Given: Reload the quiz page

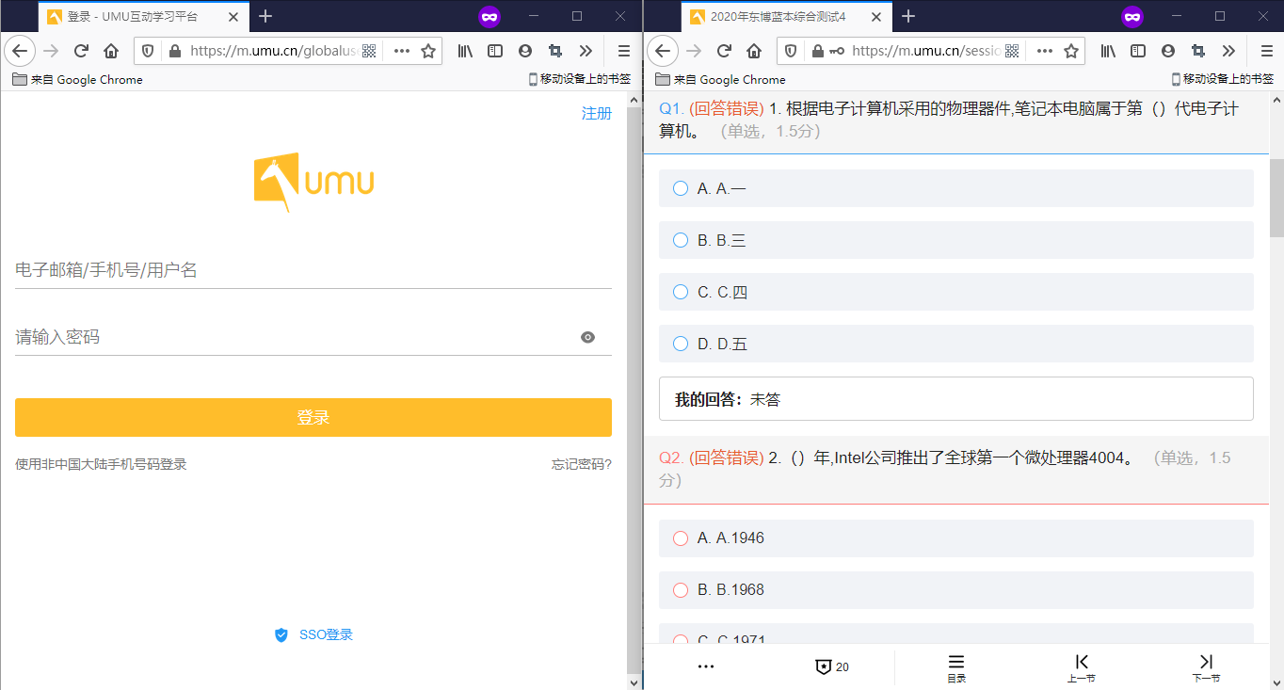Looking at the screenshot, I should point(724,52).
